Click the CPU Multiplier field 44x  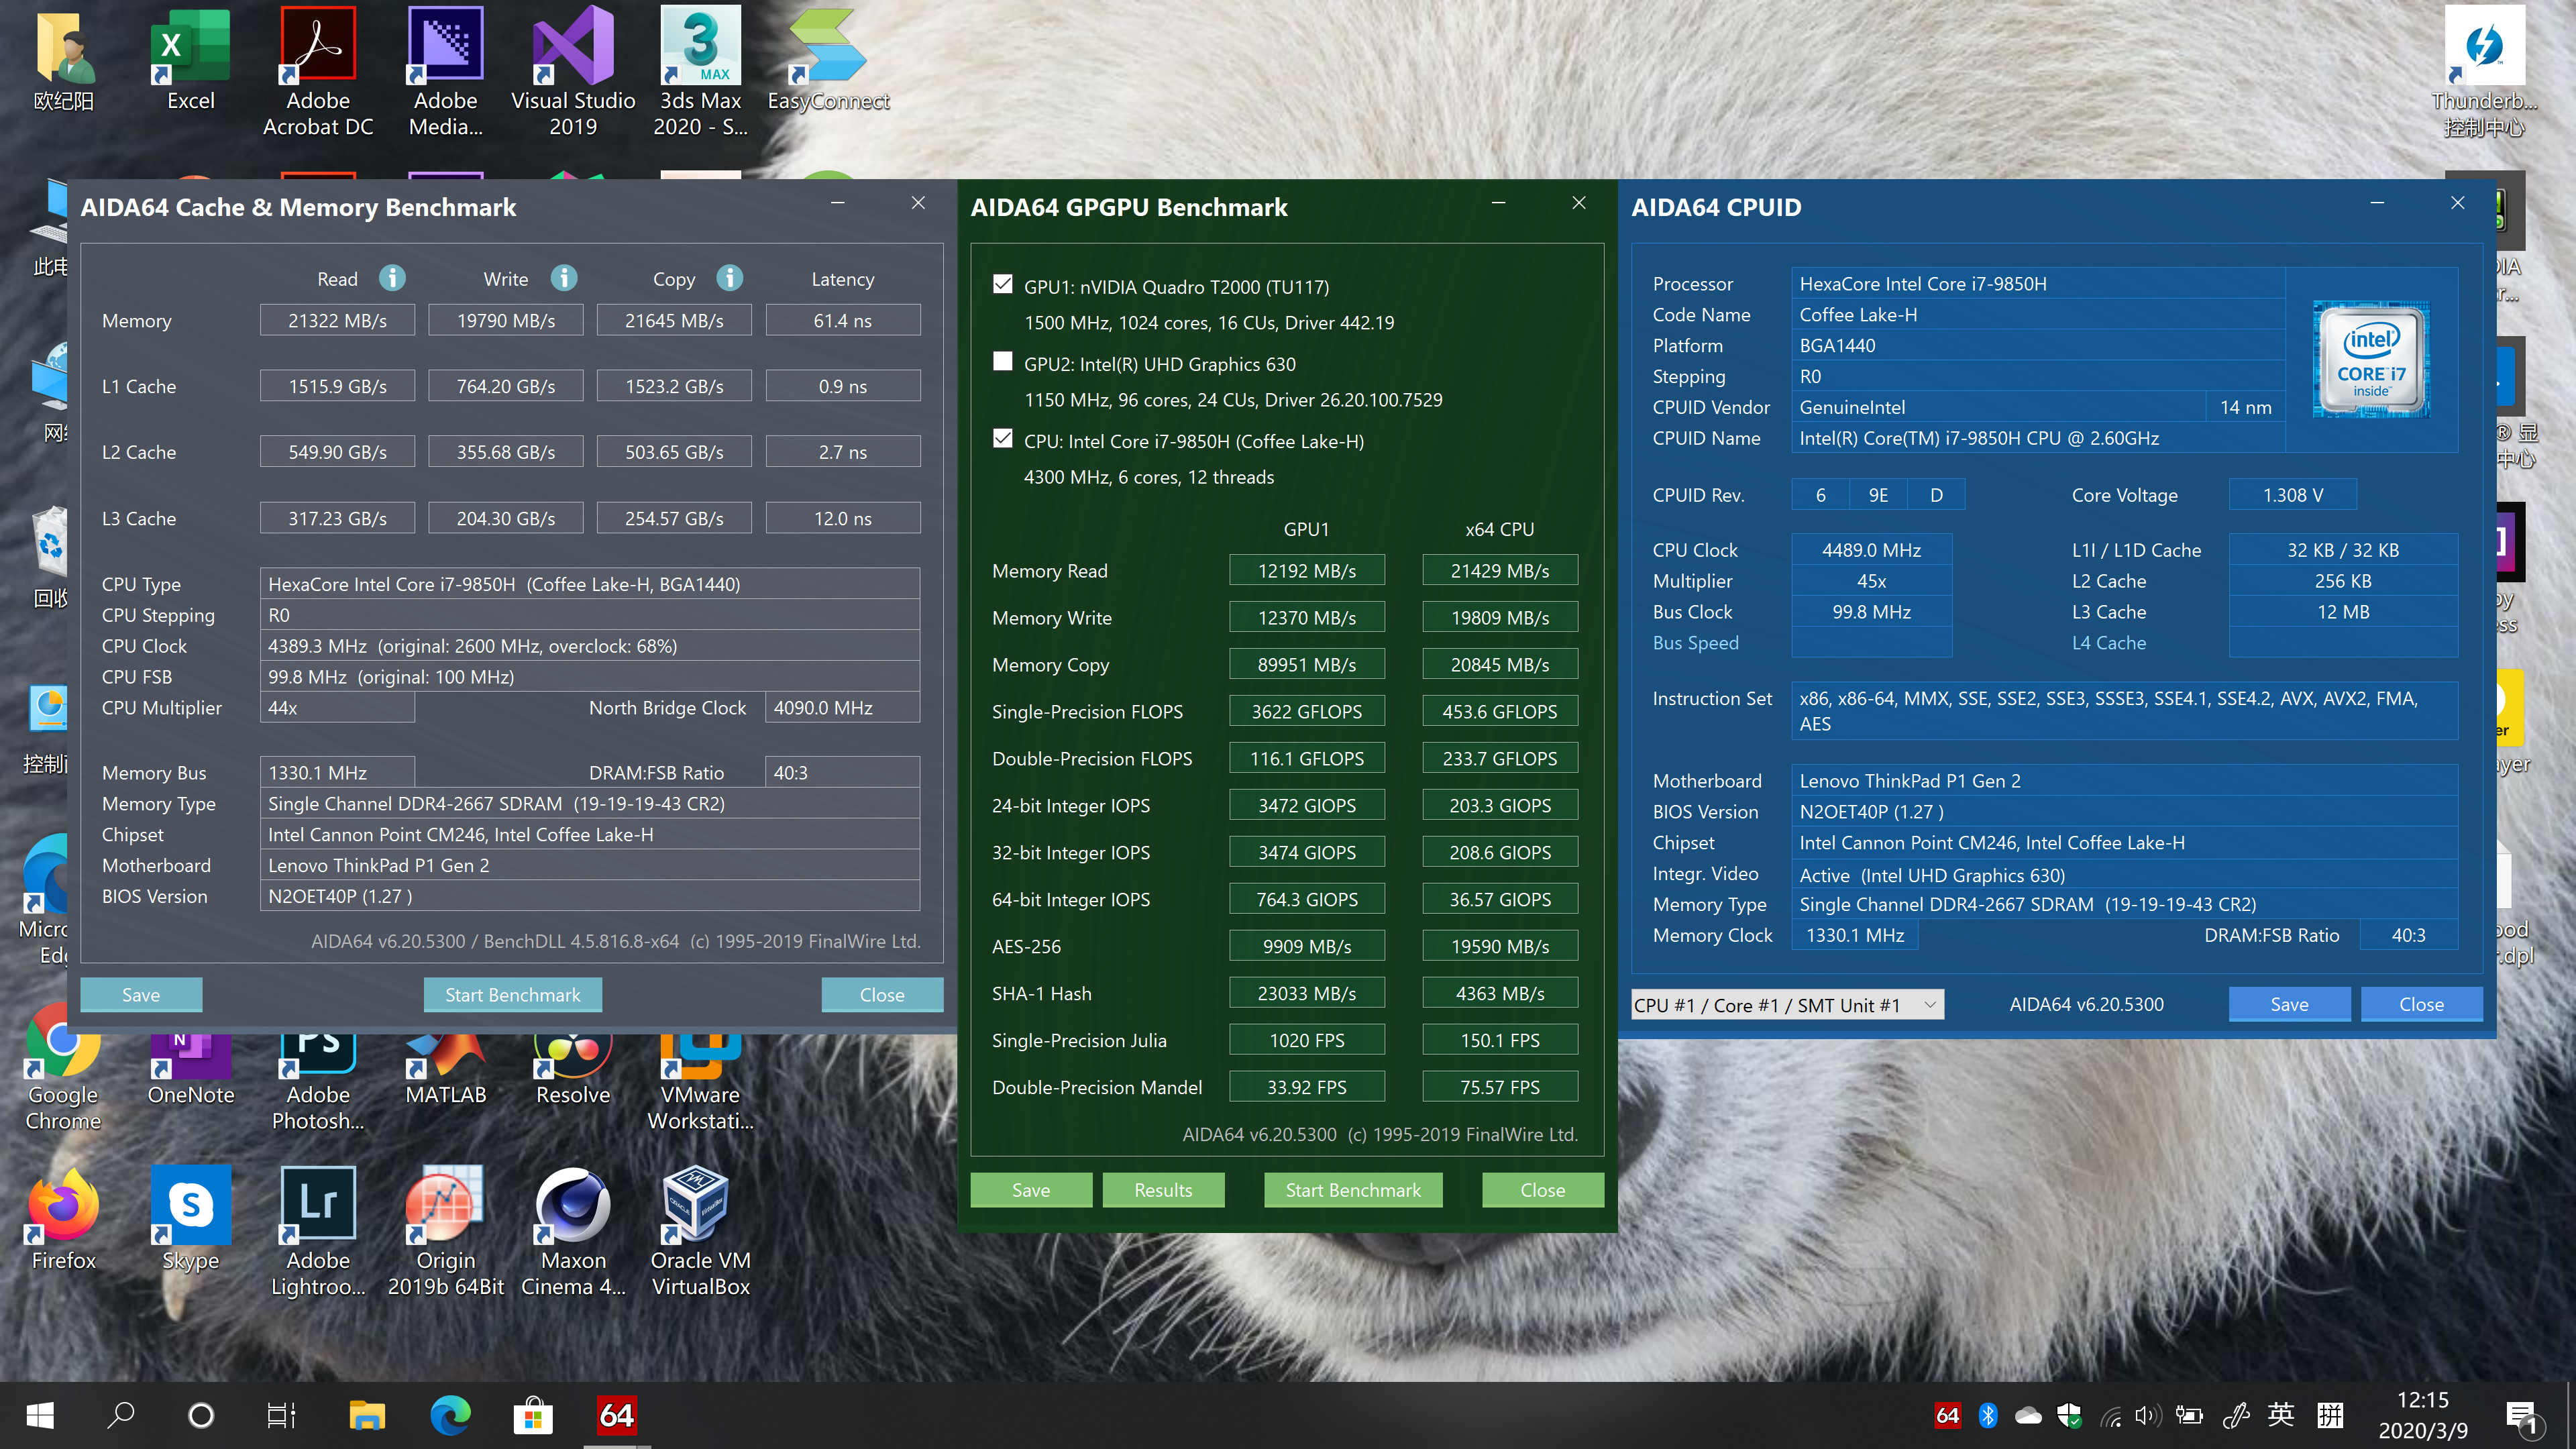coord(337,707)
